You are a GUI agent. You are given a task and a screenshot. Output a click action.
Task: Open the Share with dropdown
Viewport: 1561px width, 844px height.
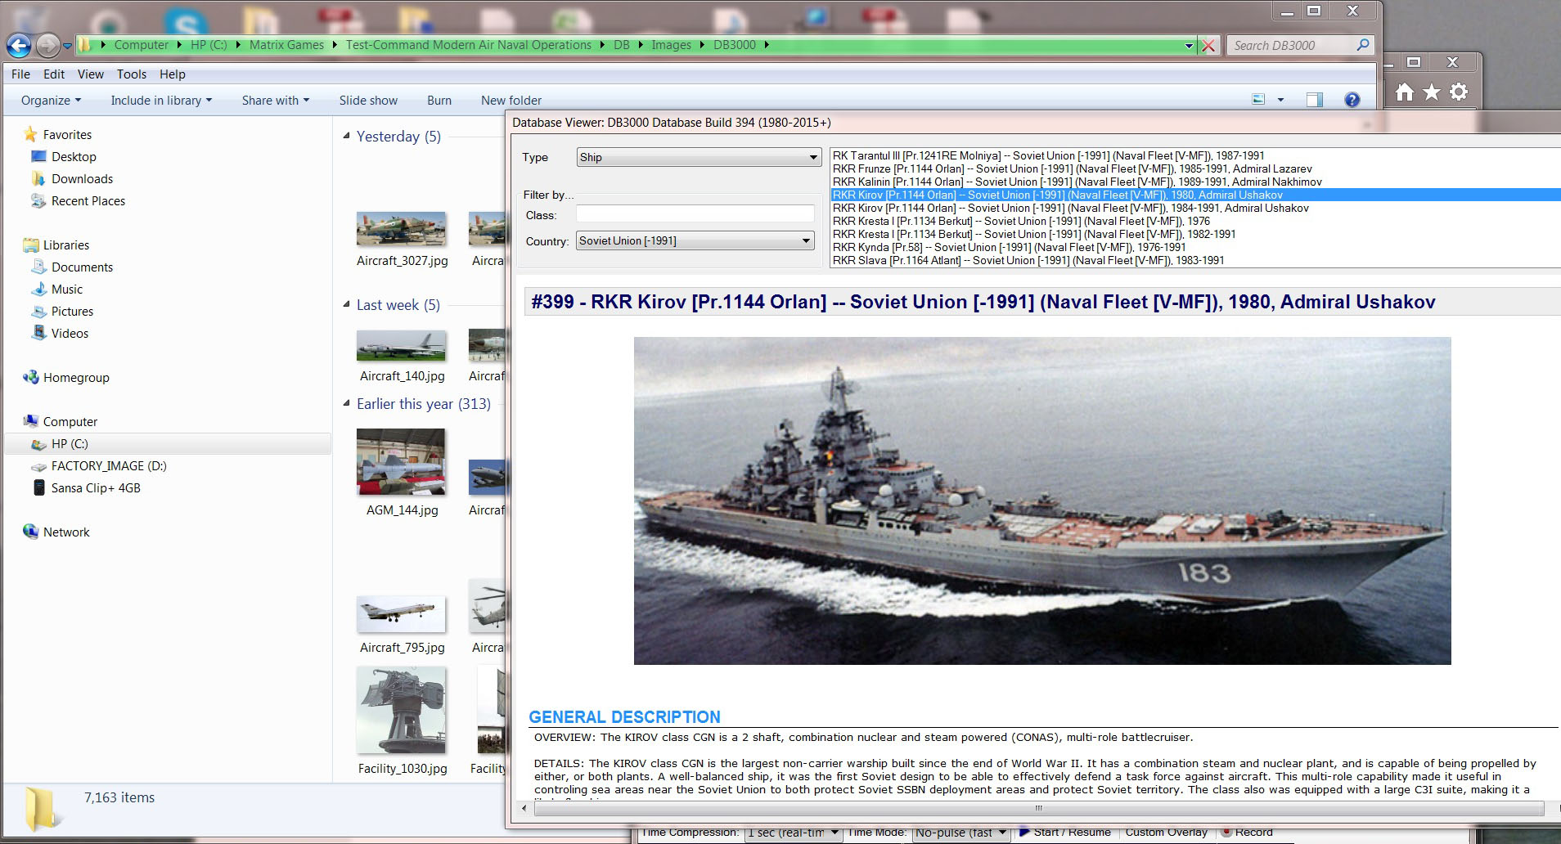276,100
